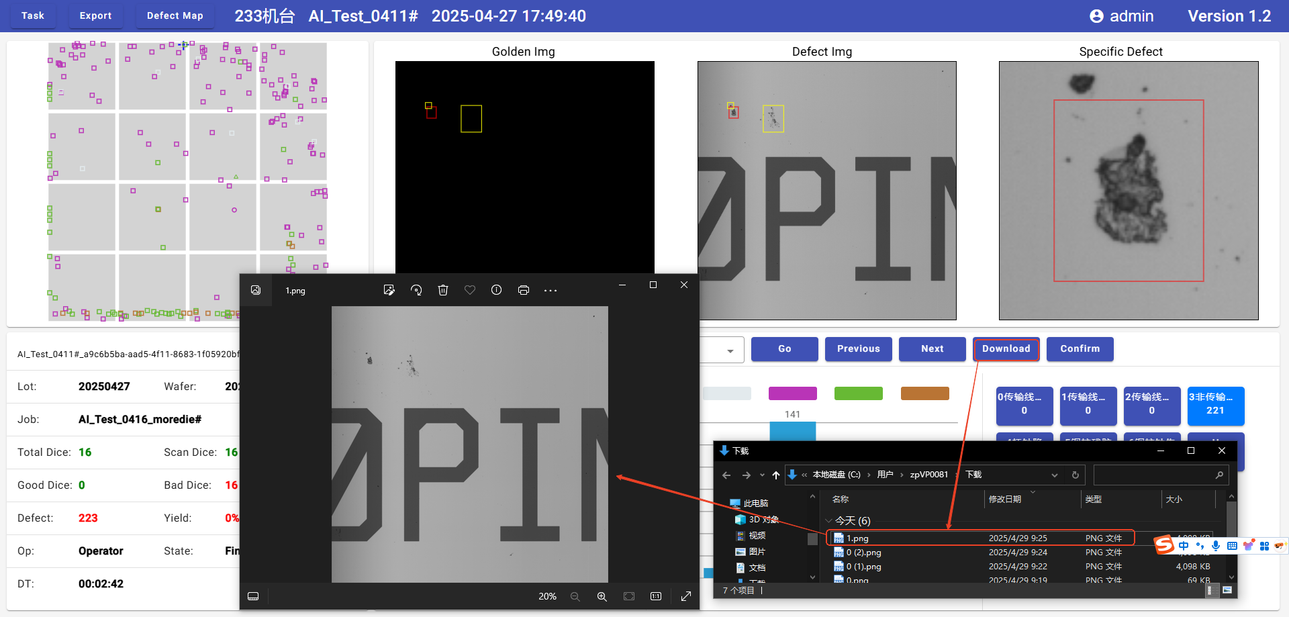Open the Export menu
The image size is (1289, 617).
coord(96,15)
